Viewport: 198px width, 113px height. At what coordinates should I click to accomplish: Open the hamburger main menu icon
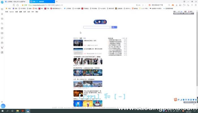(x=196, y=5)
